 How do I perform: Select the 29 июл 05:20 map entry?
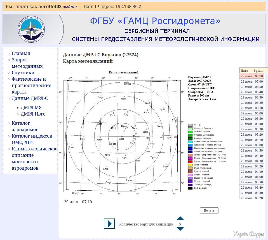click(x=252, y=135)
